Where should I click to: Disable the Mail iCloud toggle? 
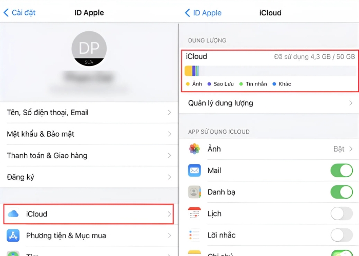tap(342, 170)
